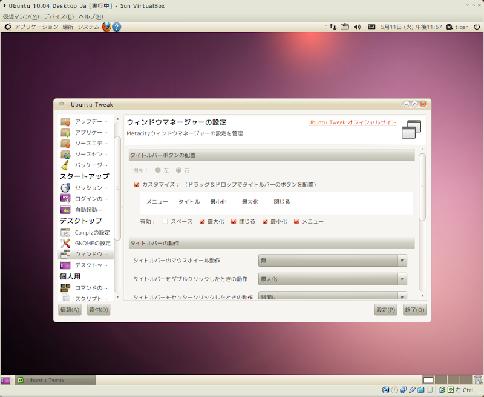Click the Close item in layout box
This screenshot has width=484, height=397.
[x=282, y=202]
